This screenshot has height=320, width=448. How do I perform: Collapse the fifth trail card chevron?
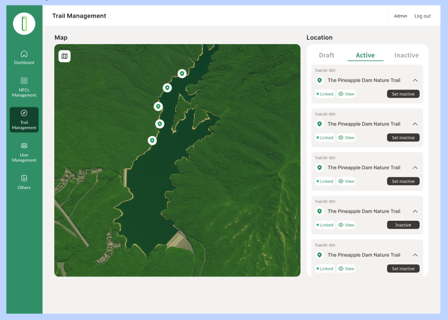(415, 255)
